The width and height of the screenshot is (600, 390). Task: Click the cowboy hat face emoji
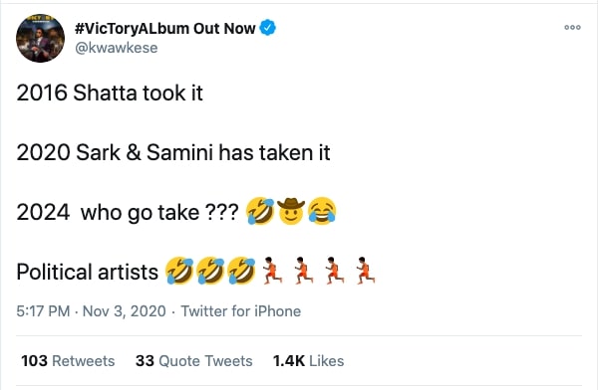click(x=291, y=211)
